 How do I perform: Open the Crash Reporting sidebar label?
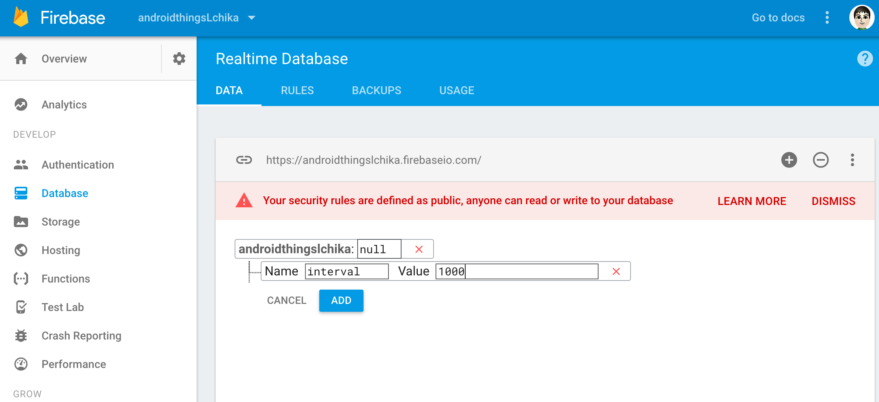click(x=81, y=336)
